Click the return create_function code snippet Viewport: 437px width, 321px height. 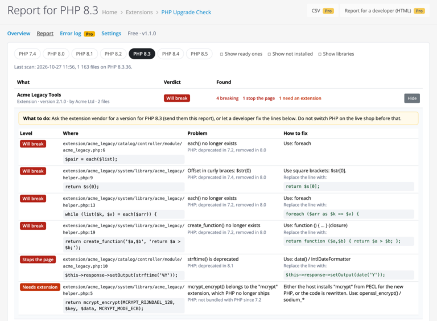coord(123,244)
